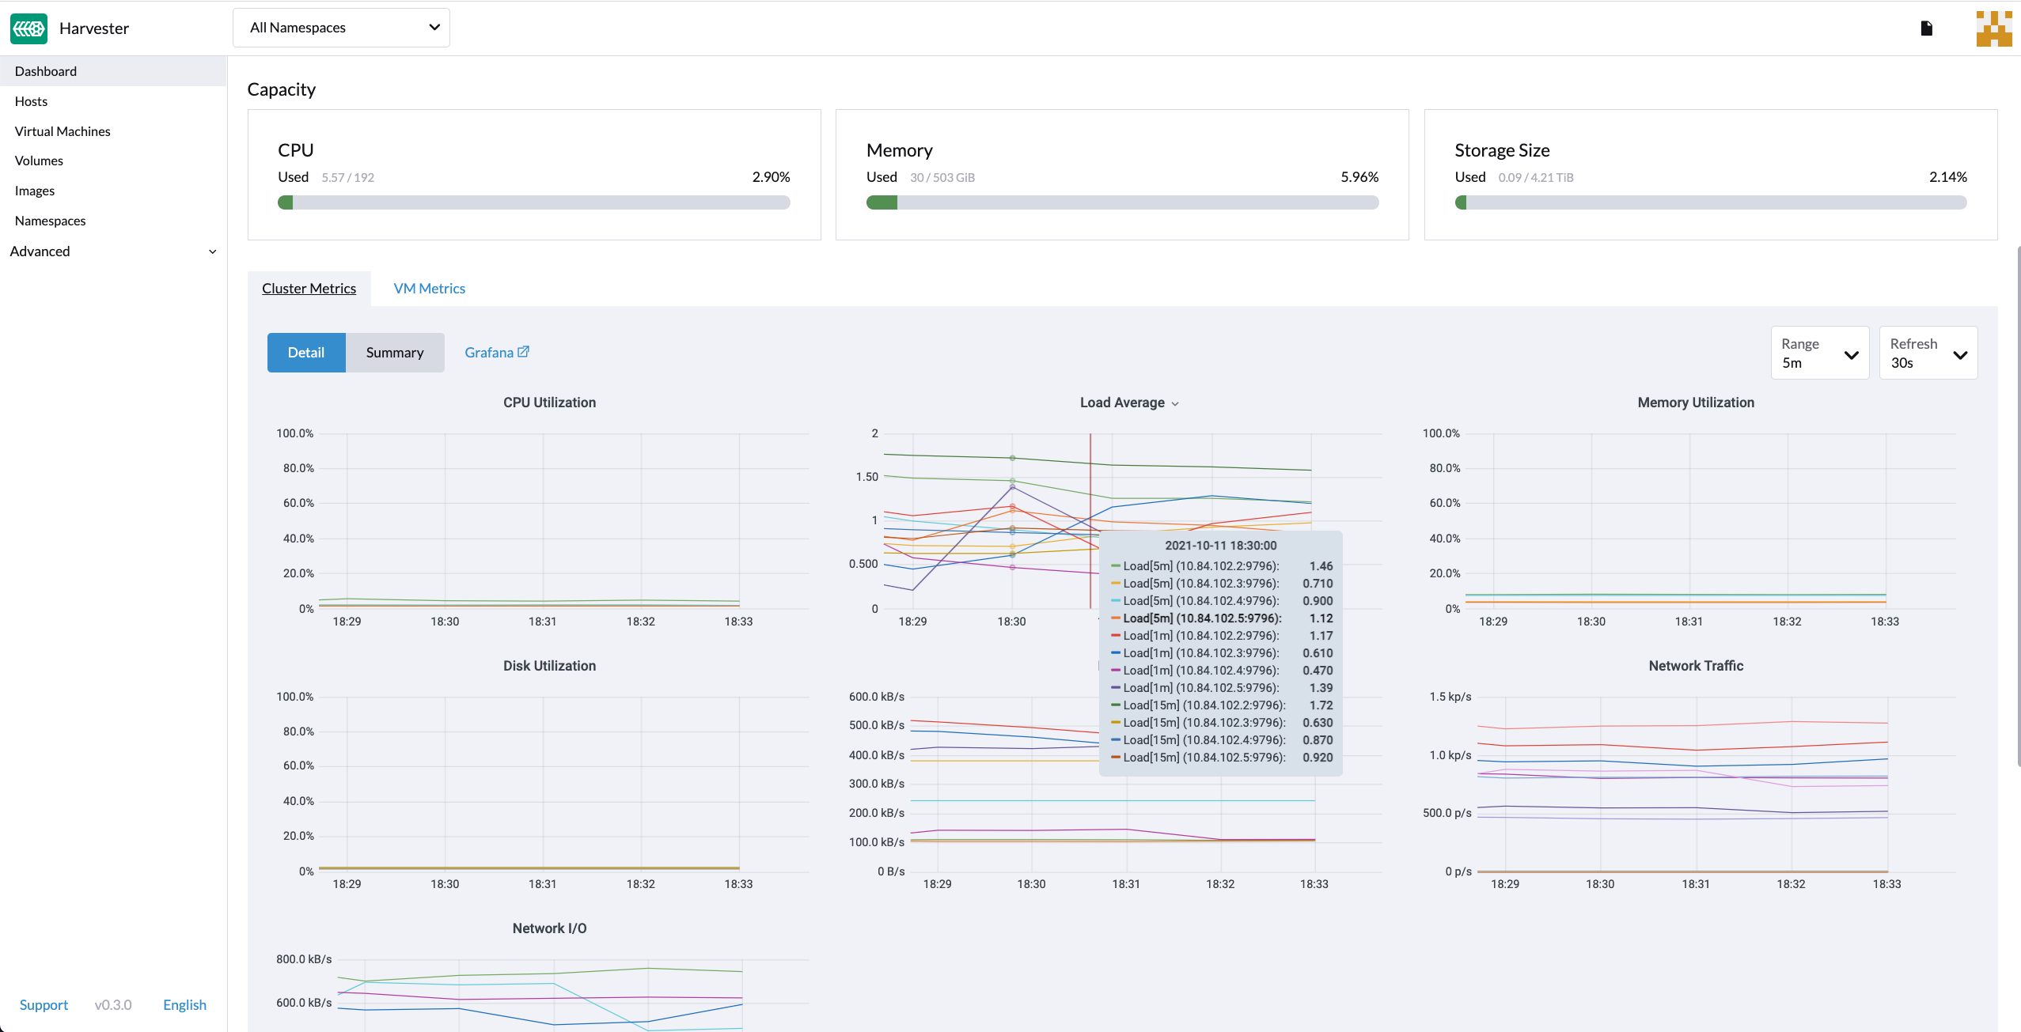Image resolution: width=2021 pixels, height=1032 pixels.
Task: Click the Support link
Action: pyautogui.click(x=44, y=1004)
